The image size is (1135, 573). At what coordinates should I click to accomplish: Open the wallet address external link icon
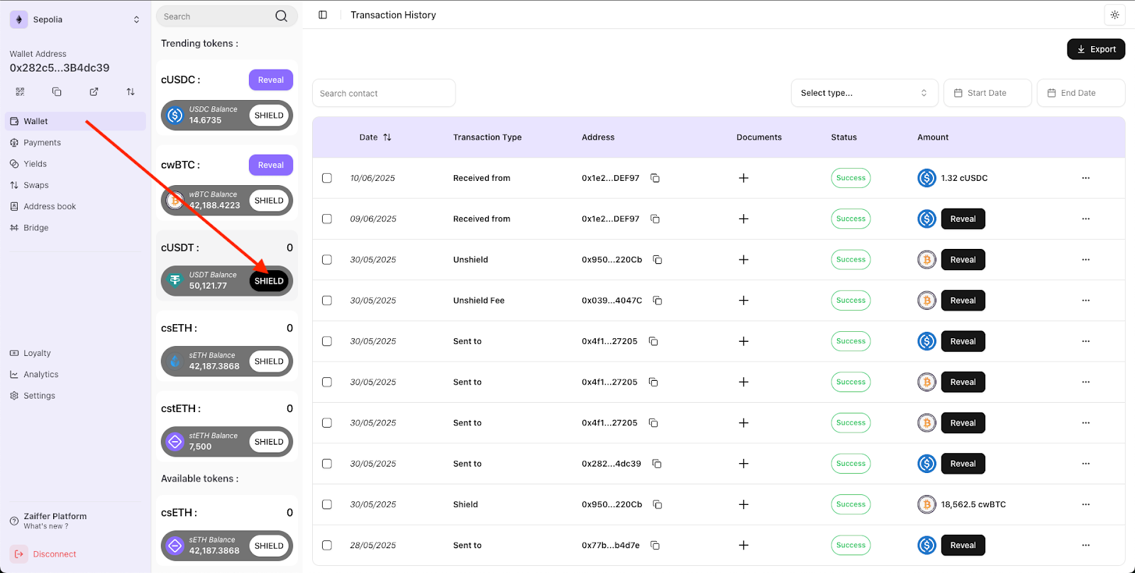pyautogui.click(x=94, y=91)
